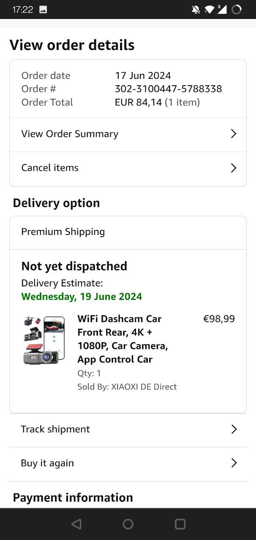Tap the Wi-Fi status icon
Viewport: 256px width, 540px height.
pyautogui.click(x=209, y=10)
